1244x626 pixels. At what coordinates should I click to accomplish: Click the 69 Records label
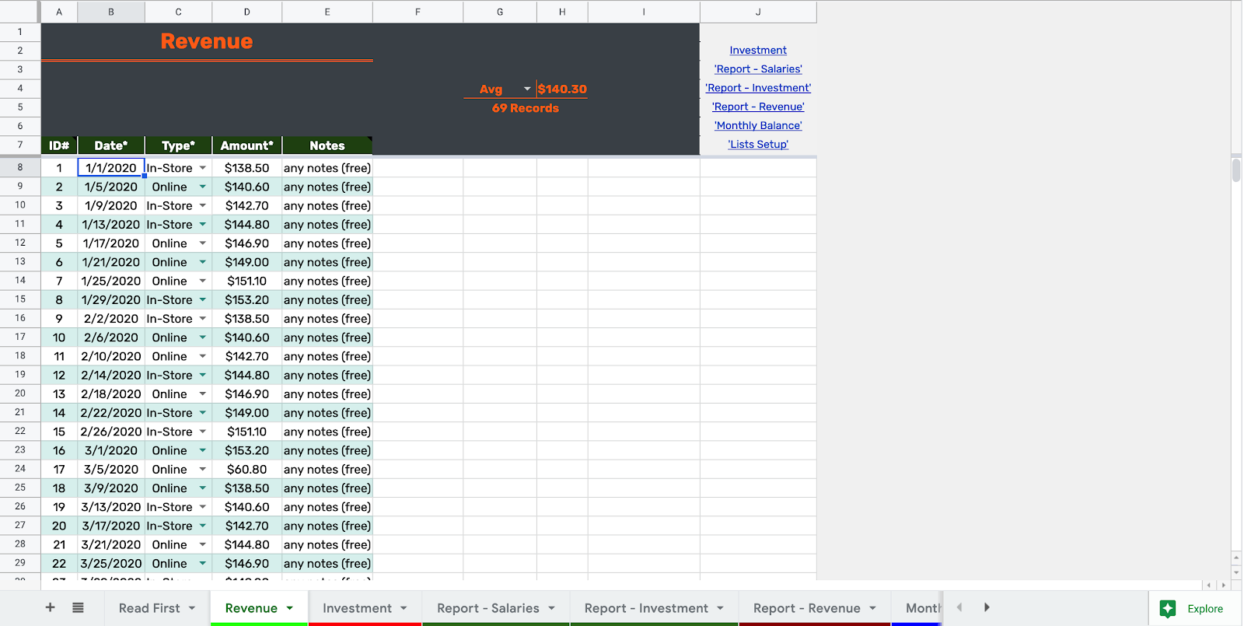[526, 108]
